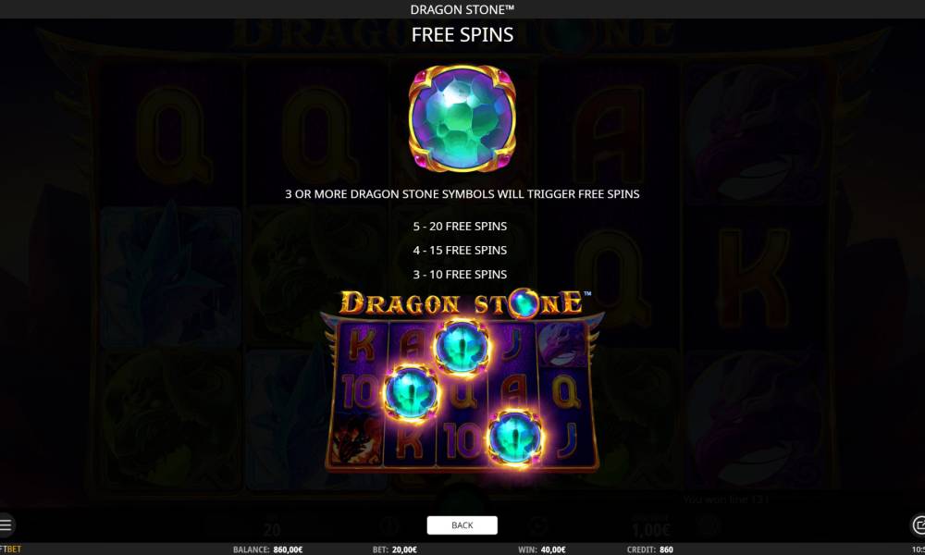
Task: Open the hamburger menu icon
Action: click(x=6, y=524)
